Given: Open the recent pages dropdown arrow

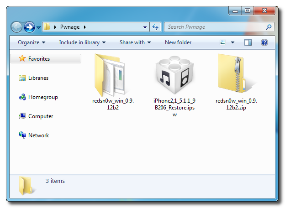Looking at the screenshot, I should tap(38, 27).
